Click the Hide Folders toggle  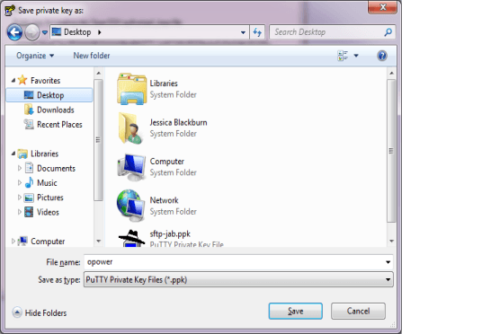tap(40, 312)
